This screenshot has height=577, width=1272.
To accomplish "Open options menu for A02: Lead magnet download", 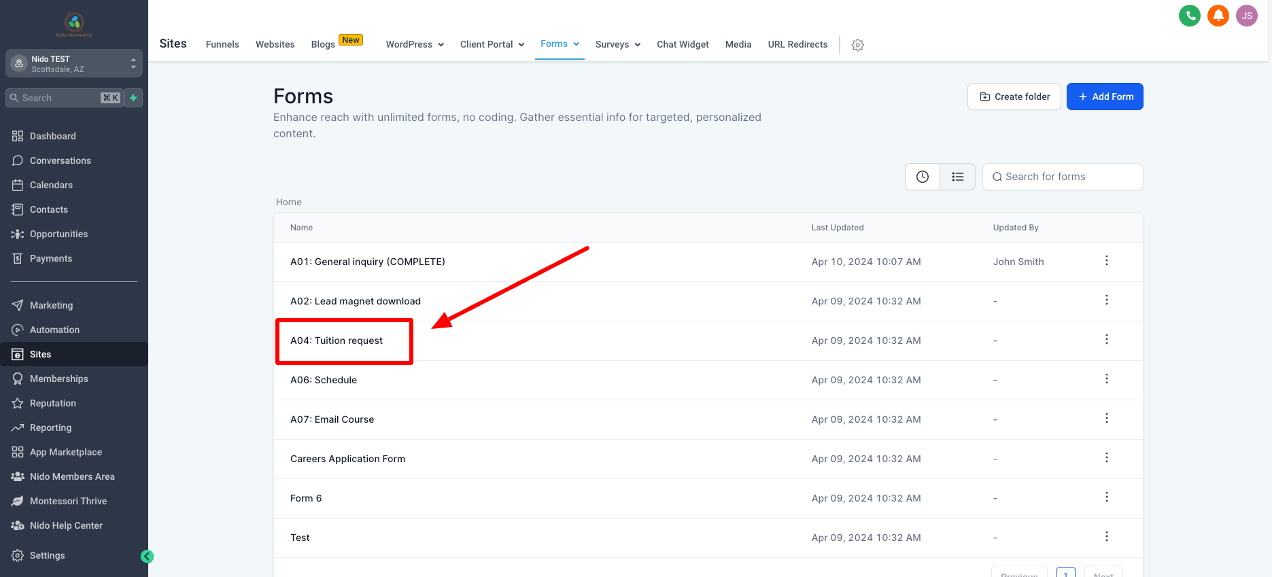I will (1107, 300).
